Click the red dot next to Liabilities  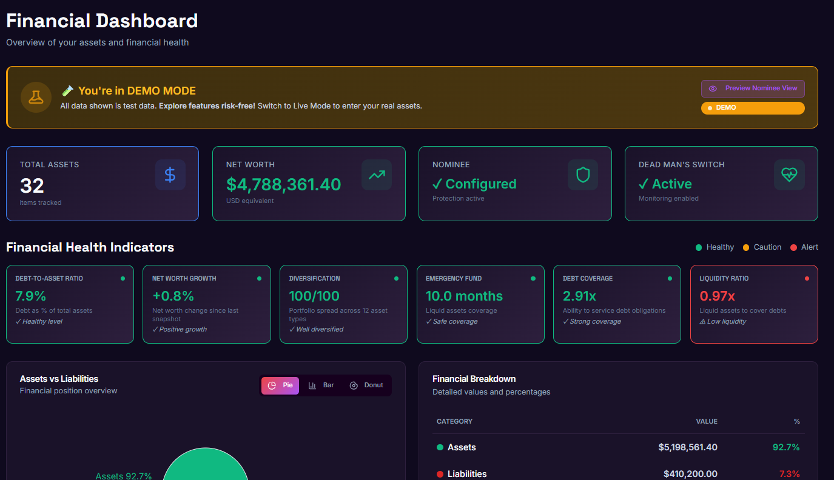tap(439, 474)
